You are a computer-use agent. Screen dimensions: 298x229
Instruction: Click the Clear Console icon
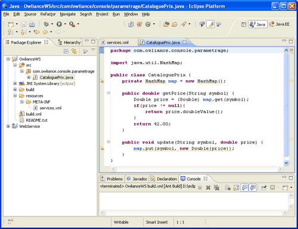coord(228,187)
